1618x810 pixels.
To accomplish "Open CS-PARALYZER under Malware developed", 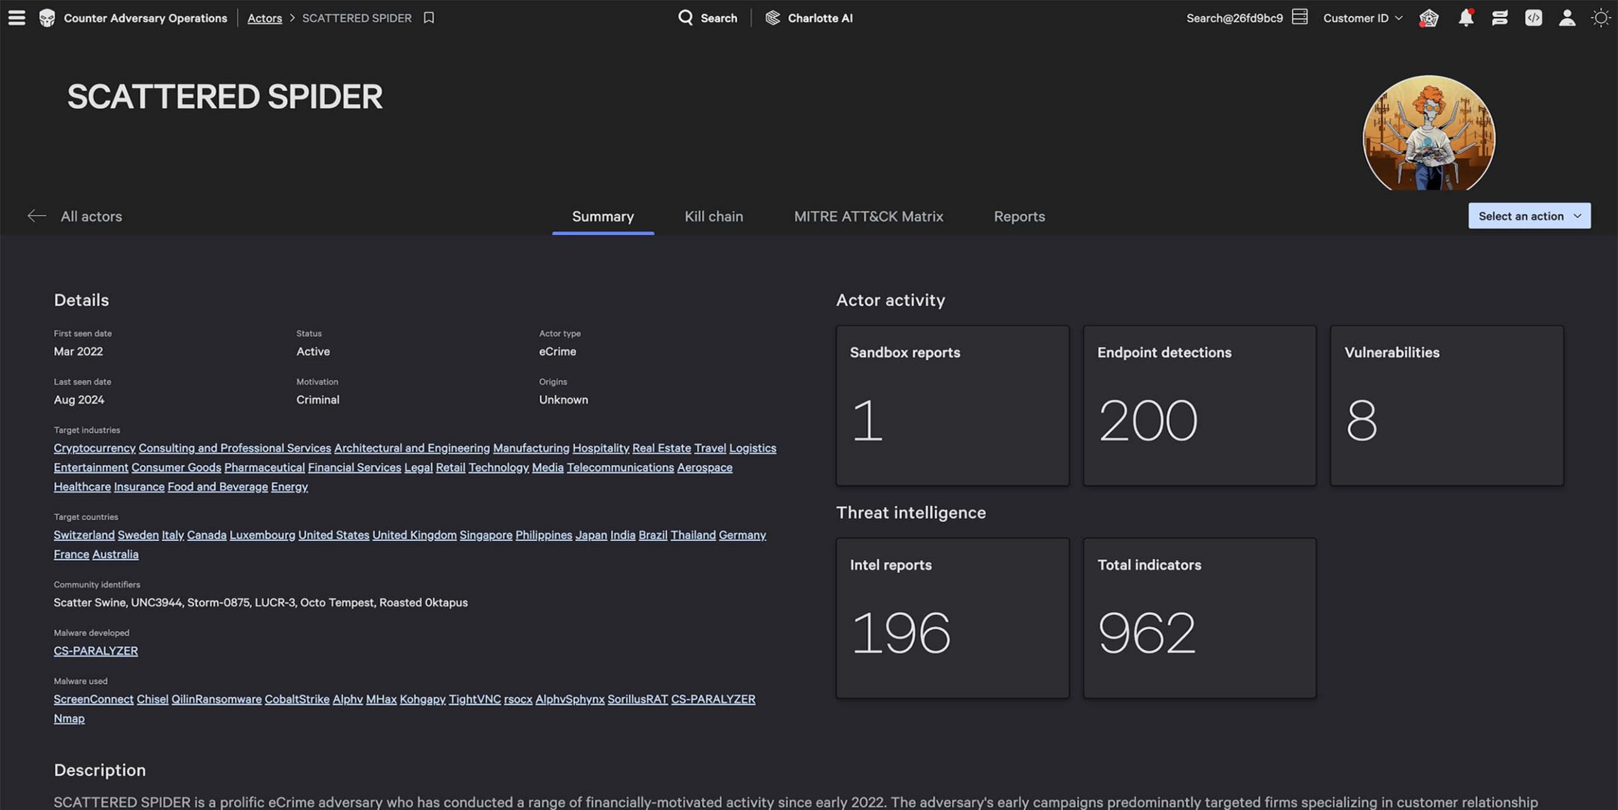I will tap(95, 651).
